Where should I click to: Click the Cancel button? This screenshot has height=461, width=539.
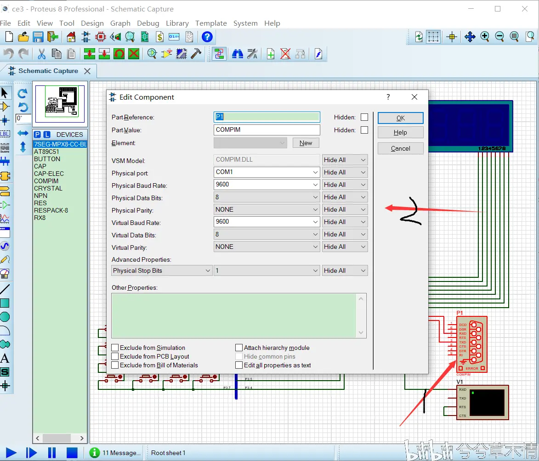(x=400, y=148)
